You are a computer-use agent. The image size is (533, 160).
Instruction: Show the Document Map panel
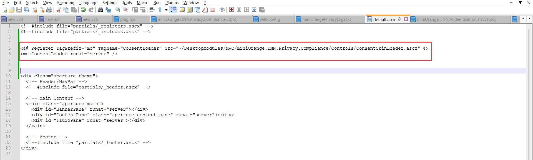pyautogui.click(x=190, y=10)
